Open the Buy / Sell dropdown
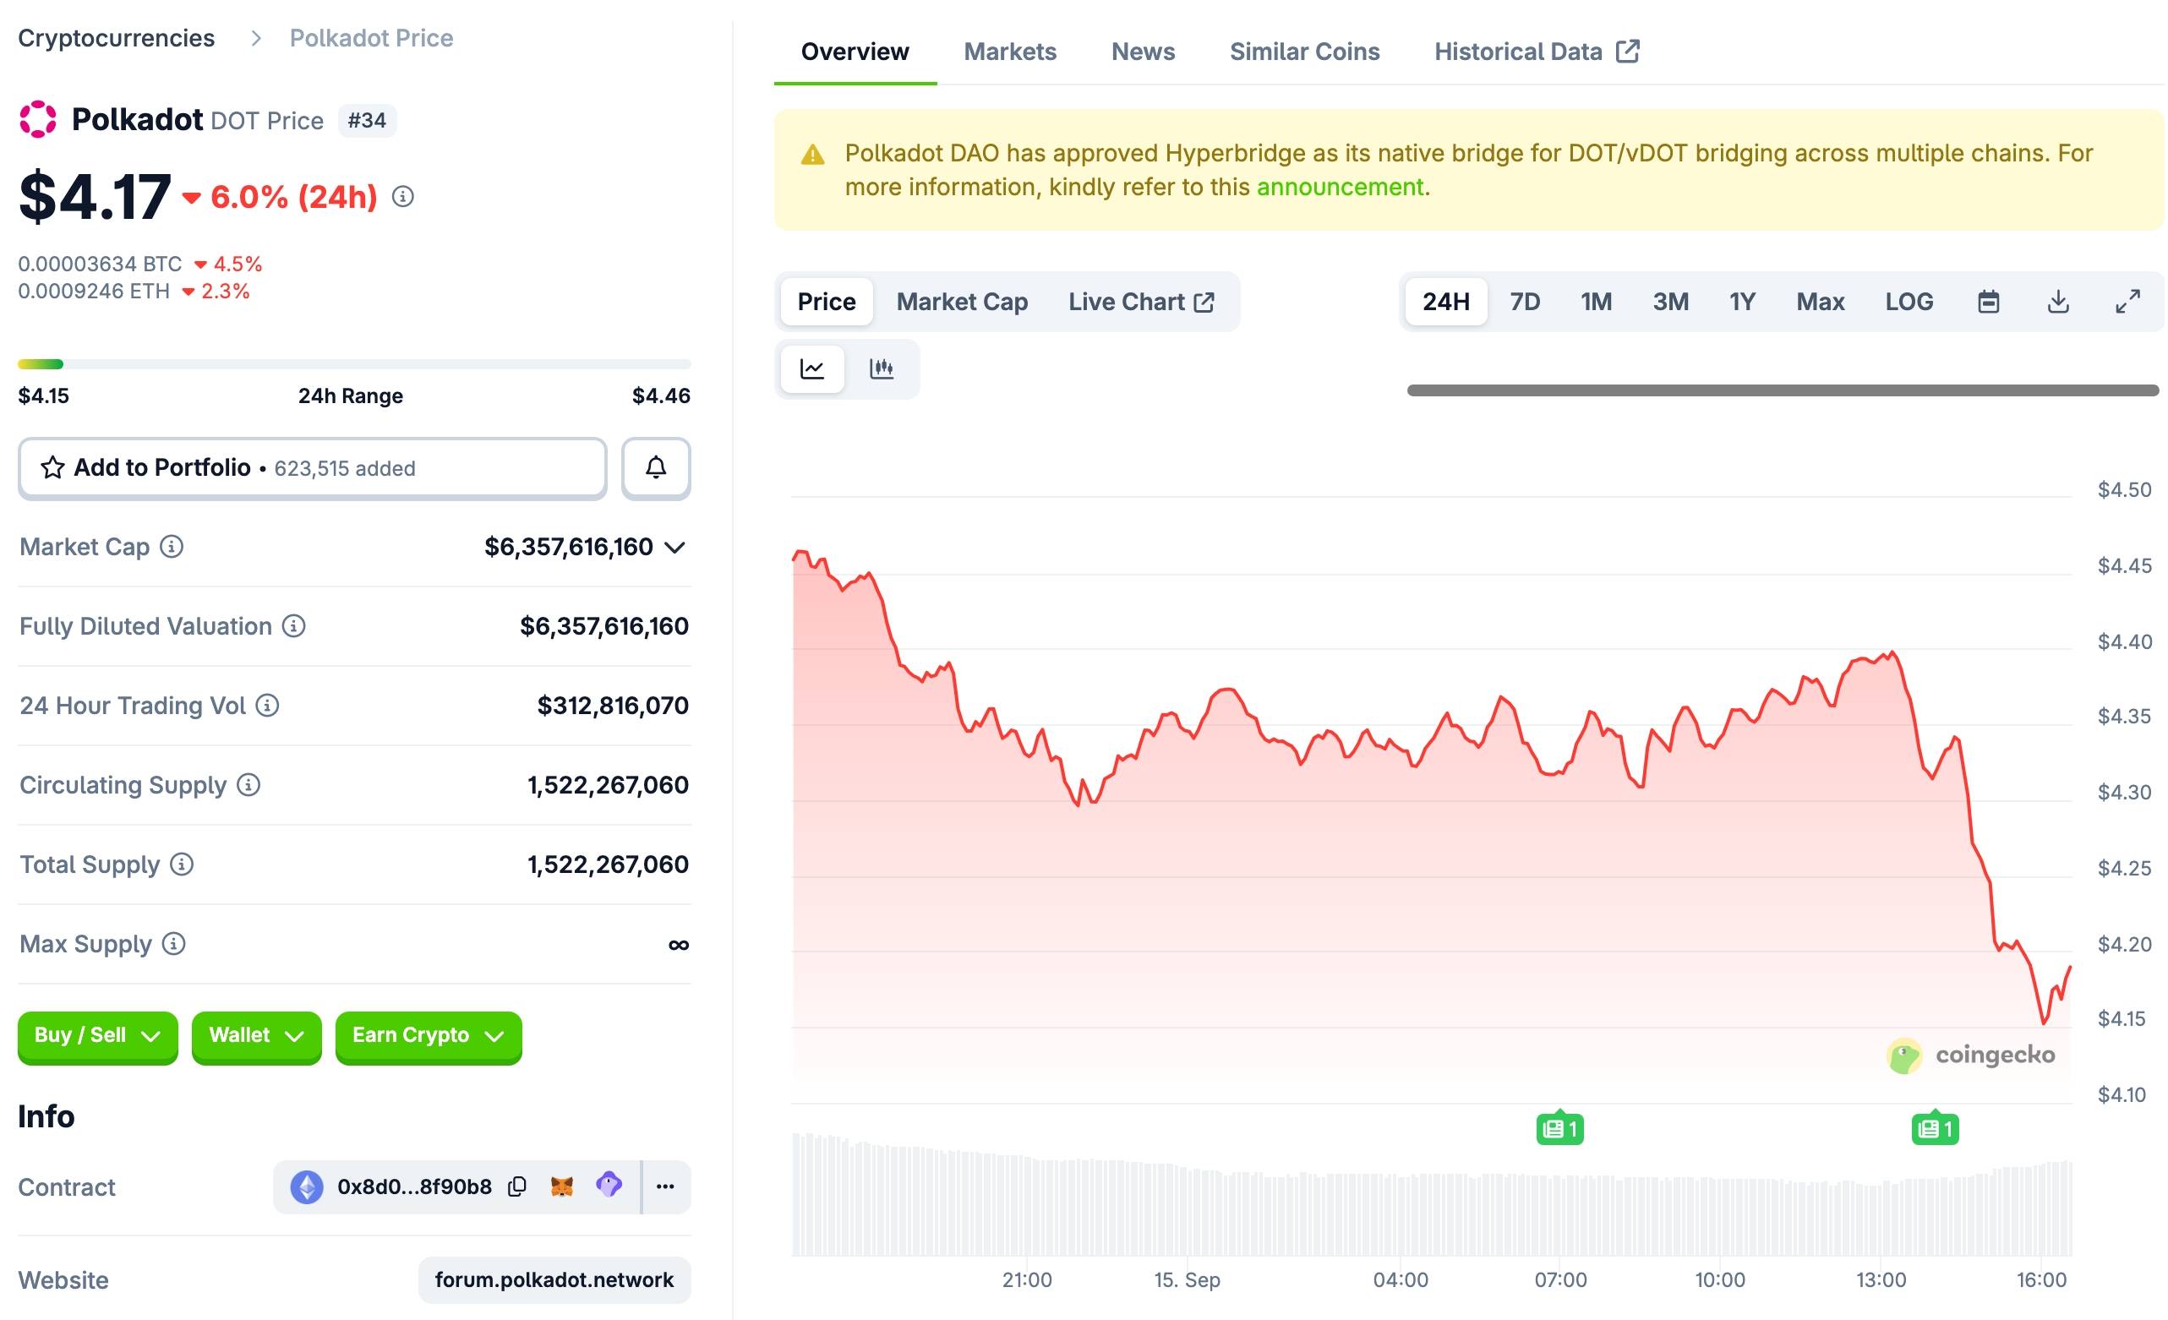The image size is (2168, 1320). [98, 1036]
